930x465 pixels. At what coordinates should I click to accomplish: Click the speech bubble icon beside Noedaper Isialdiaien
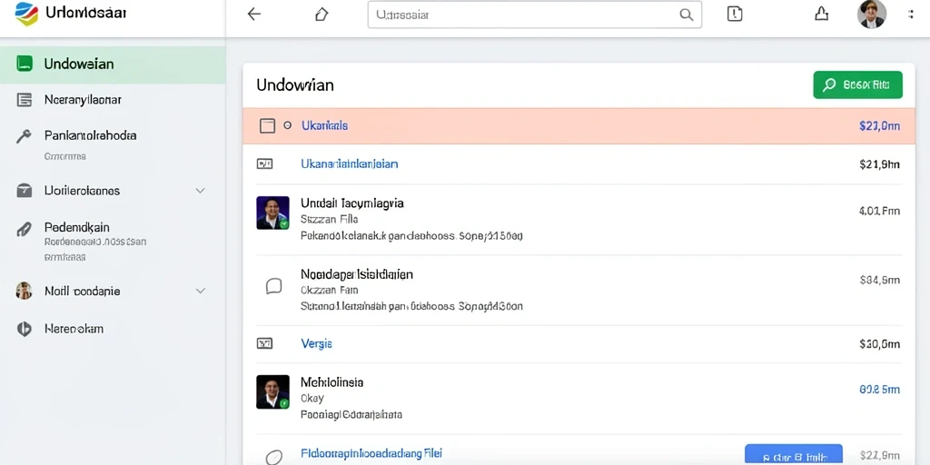coord(273,286)
